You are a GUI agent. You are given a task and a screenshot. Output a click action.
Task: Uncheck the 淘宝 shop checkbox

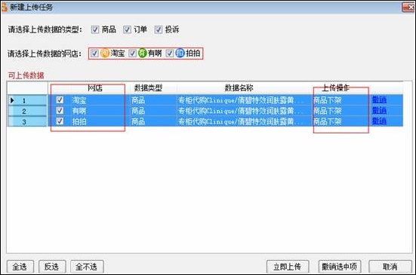click(x=94, y=53)
